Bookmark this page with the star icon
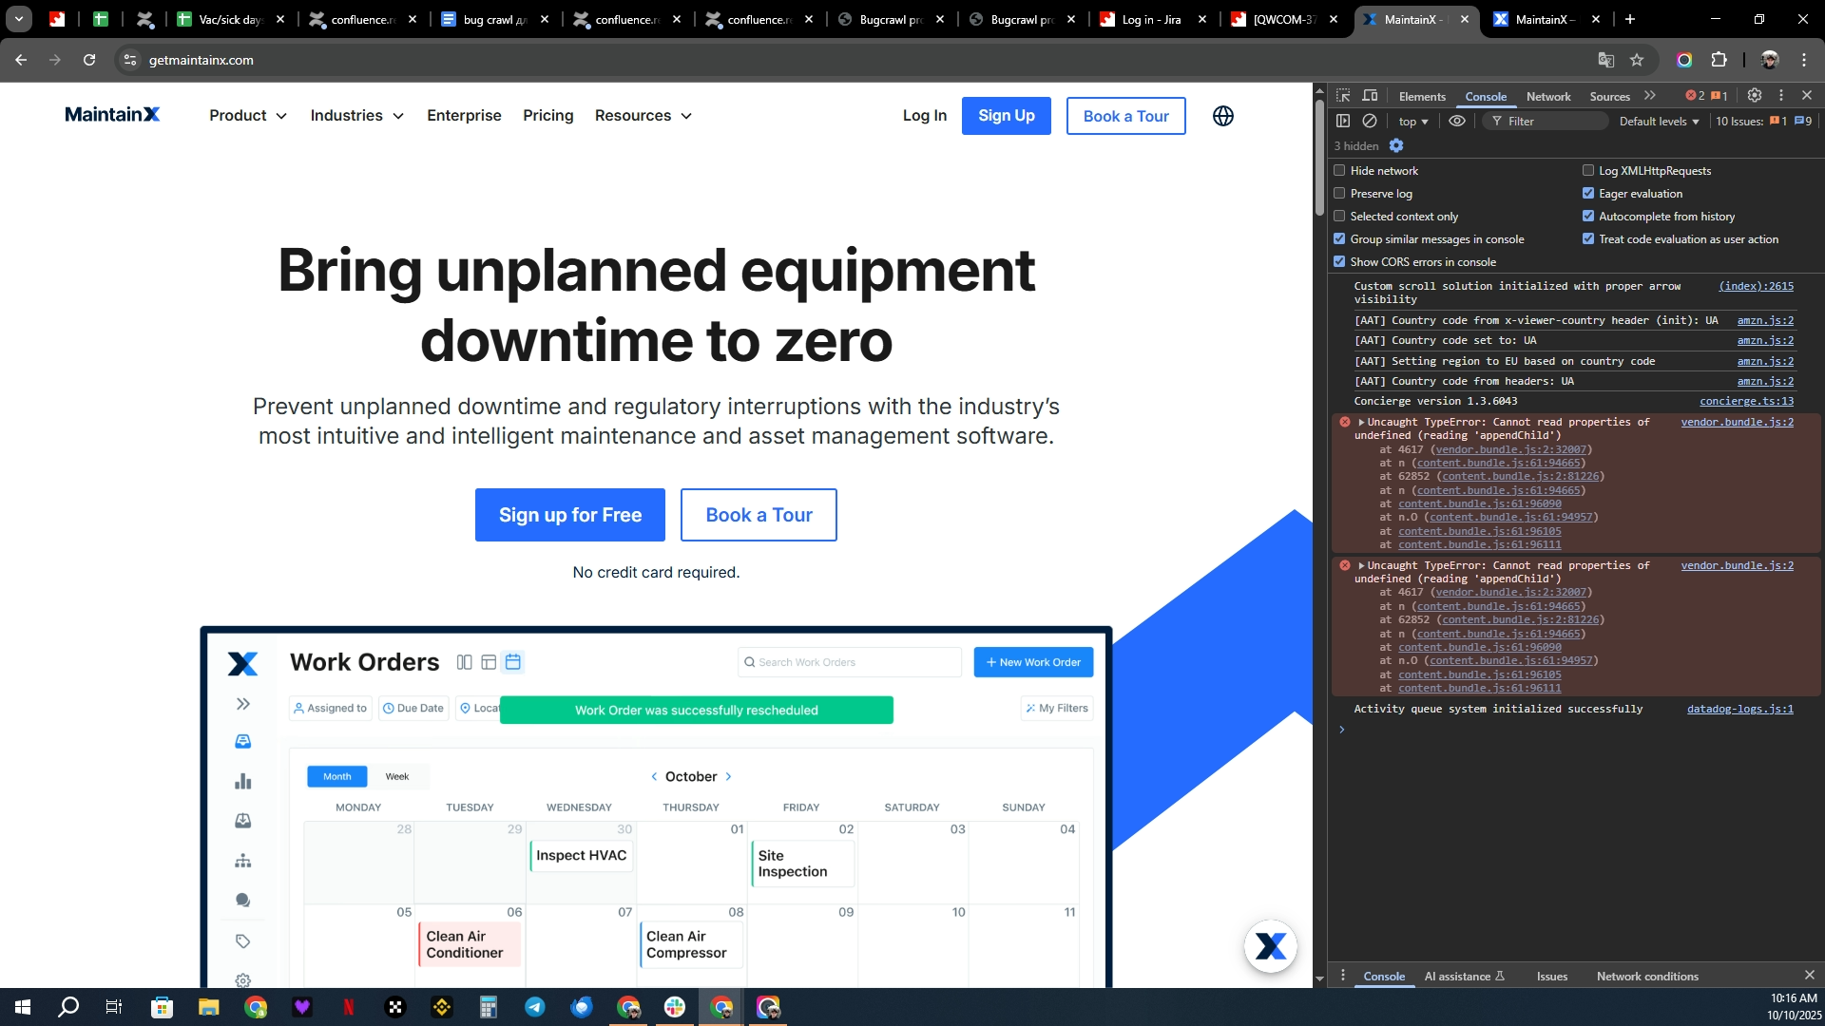Viewport: 1825px width, 1026px height. (x=1637, y=60)
